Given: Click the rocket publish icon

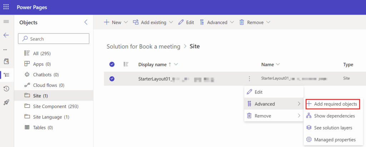Looking at the screenshot, I should coord(6,102).
